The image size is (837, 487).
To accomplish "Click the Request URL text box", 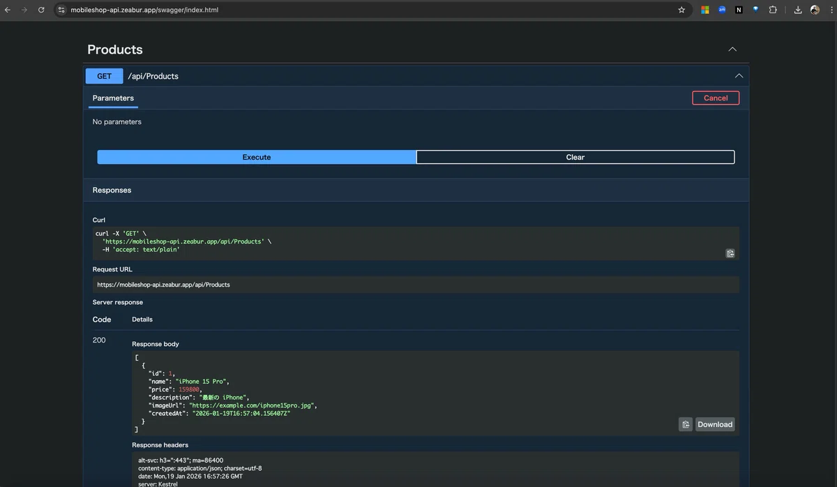I will click(416, 285).
